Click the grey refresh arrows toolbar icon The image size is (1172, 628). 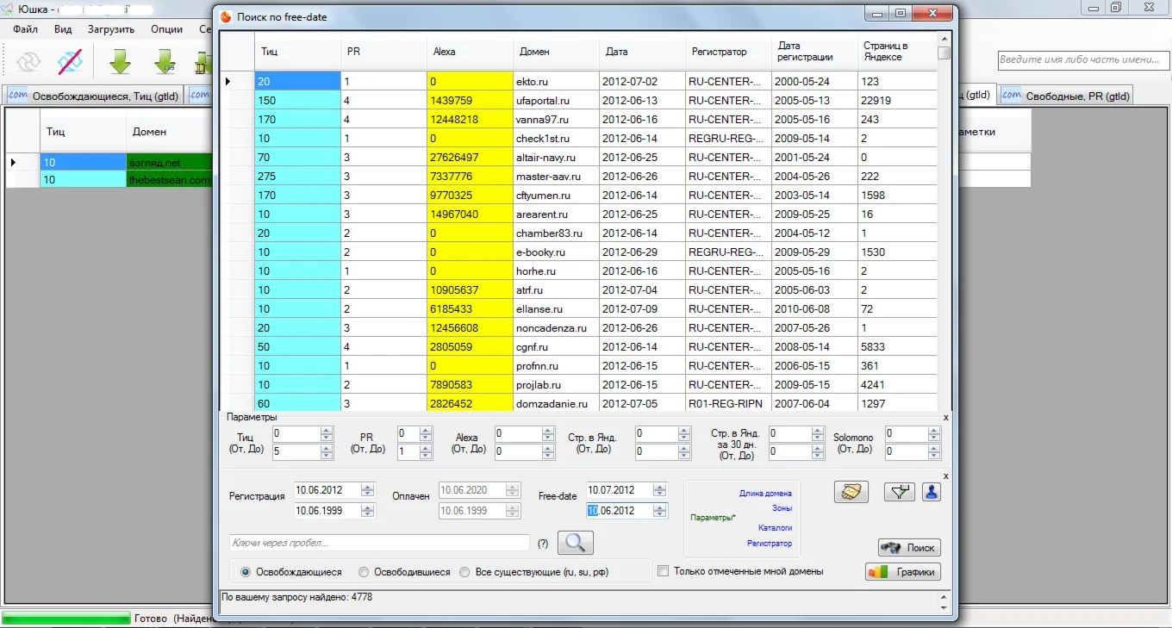click(28, 61)
